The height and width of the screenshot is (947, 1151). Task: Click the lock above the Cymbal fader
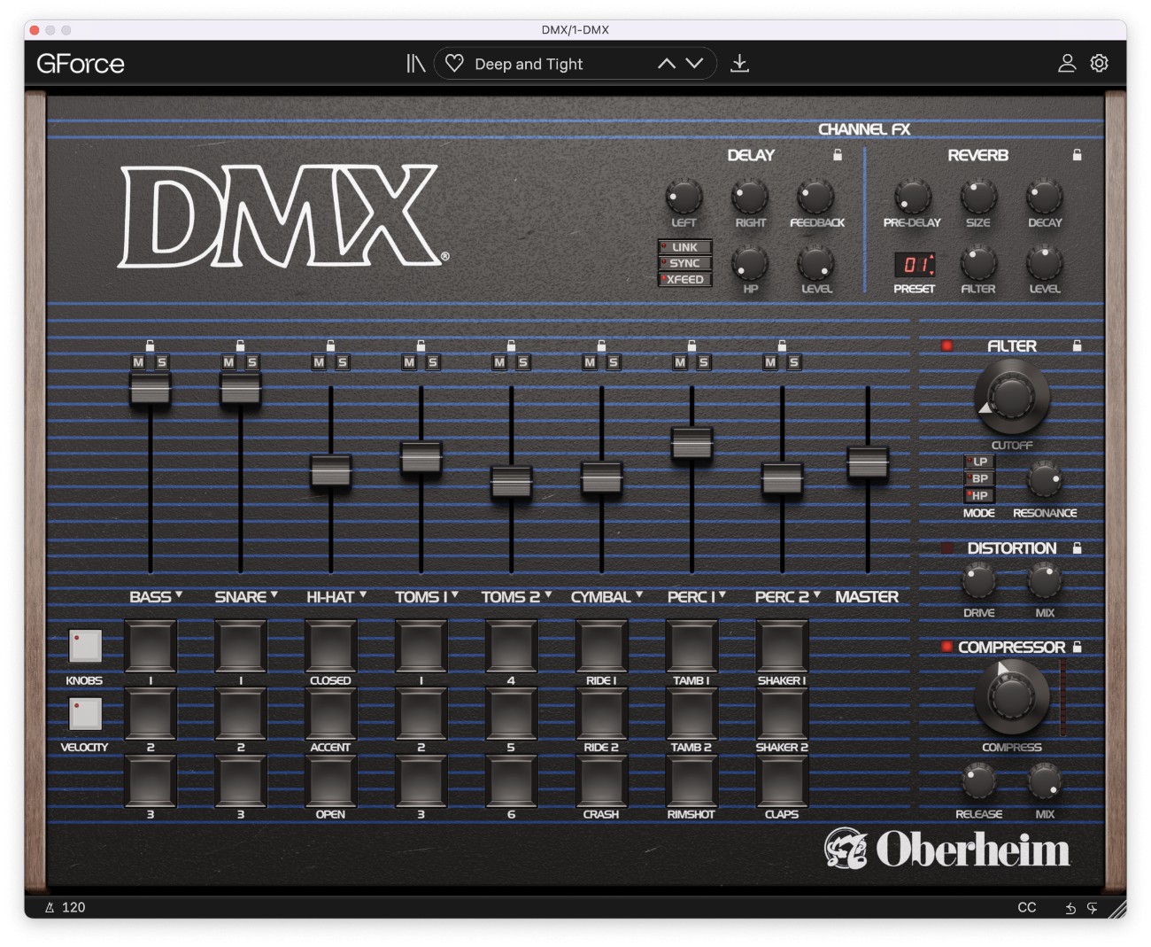coord(601,345)
